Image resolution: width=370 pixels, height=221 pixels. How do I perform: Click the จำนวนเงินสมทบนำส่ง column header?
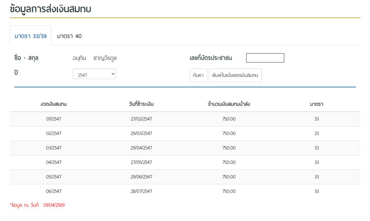point(229,104)
